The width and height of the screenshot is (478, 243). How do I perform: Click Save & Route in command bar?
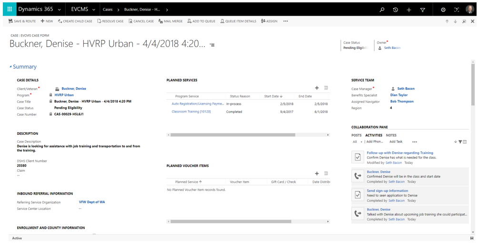(22, 21)
